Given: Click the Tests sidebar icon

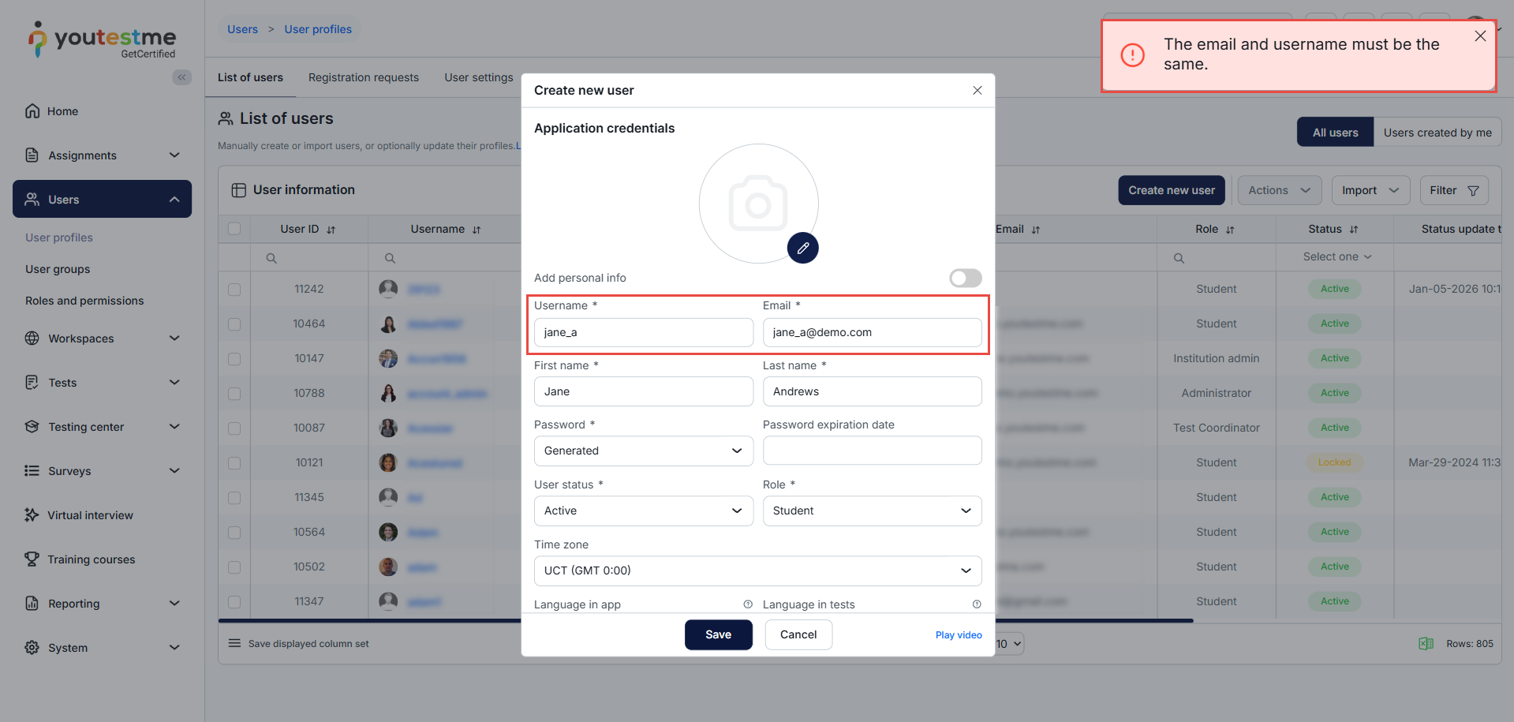Looking at the screenshot, I should pos(32,383).
